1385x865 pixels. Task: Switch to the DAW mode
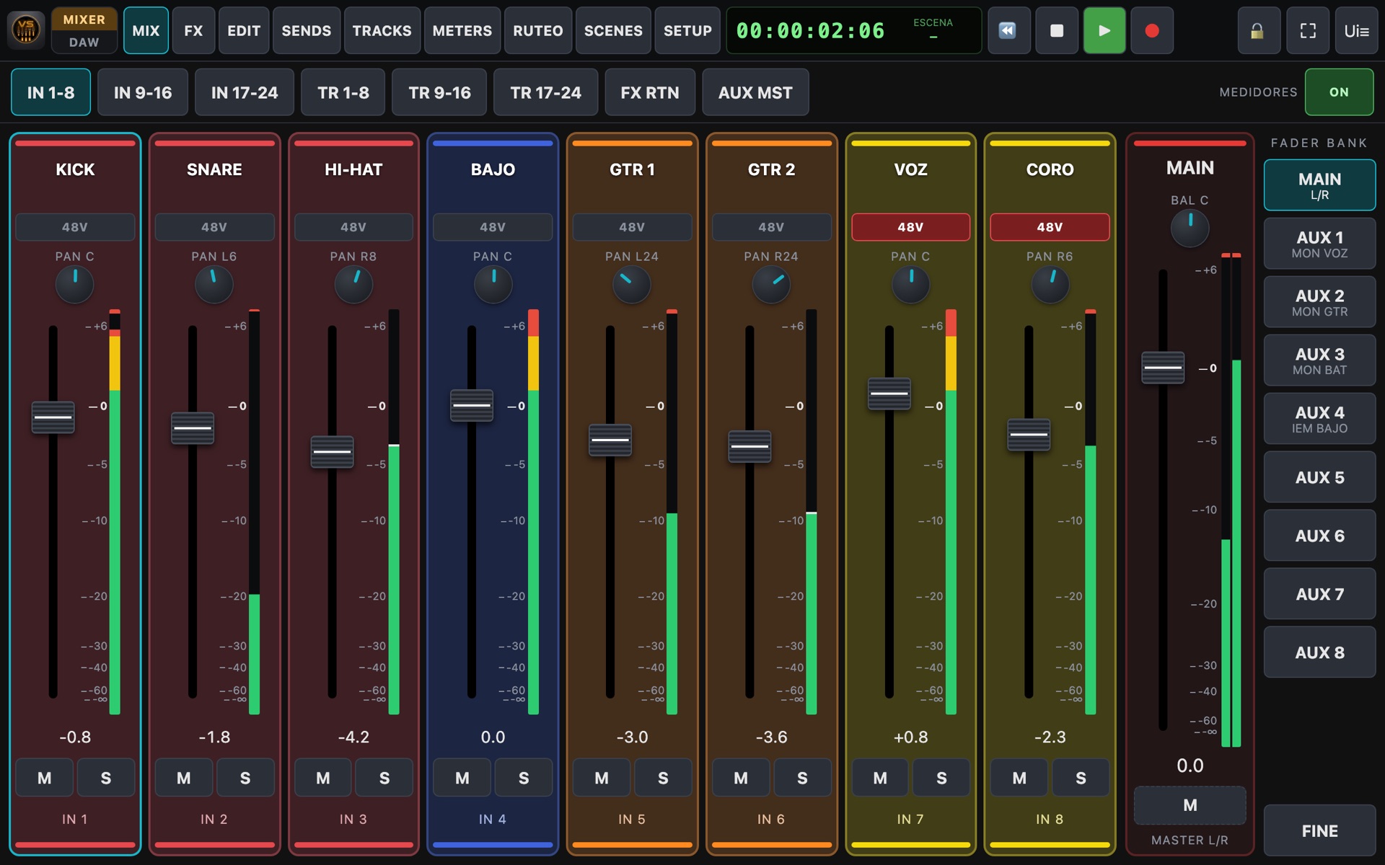pyautogui.click(x=84, y=43)
